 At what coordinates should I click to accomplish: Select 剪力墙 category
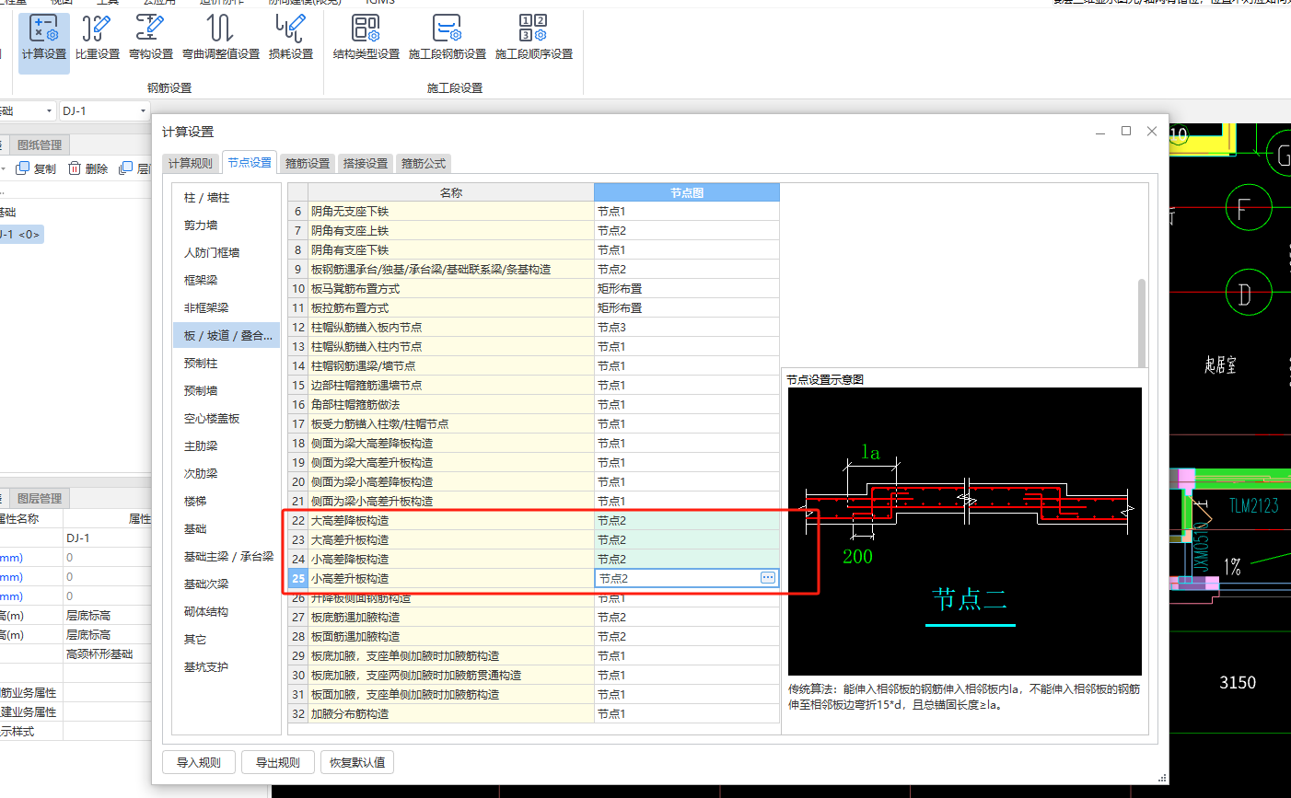[x=226, y=225]
